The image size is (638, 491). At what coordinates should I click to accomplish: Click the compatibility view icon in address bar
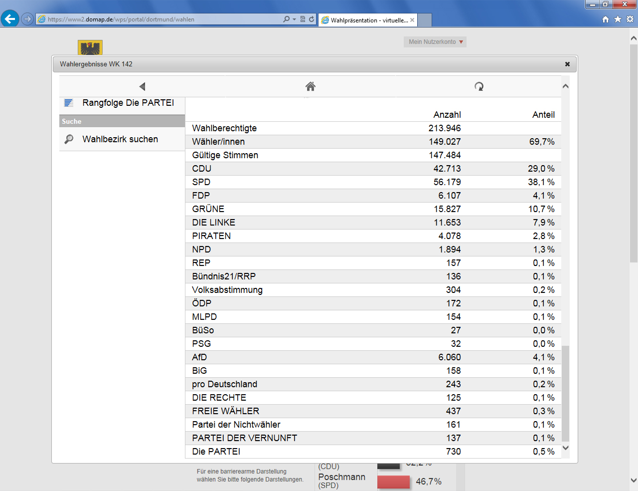click(x=303, y=19)
